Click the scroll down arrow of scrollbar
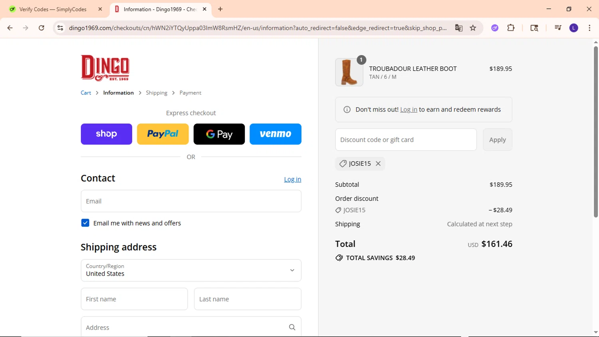This screenshot has width=599, height=337. click(x=596, y=332)
